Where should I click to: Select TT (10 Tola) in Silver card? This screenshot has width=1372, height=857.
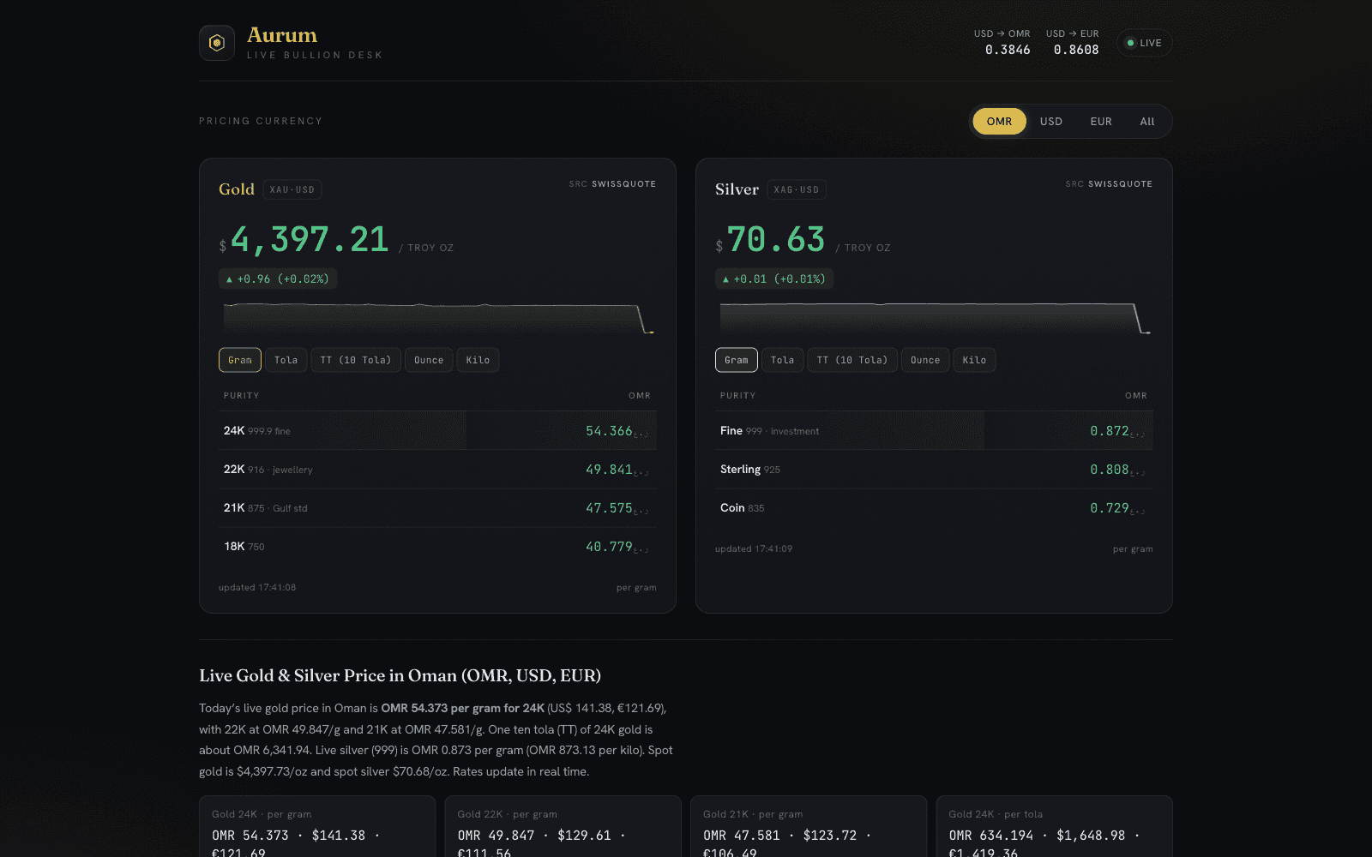[852, 360]
